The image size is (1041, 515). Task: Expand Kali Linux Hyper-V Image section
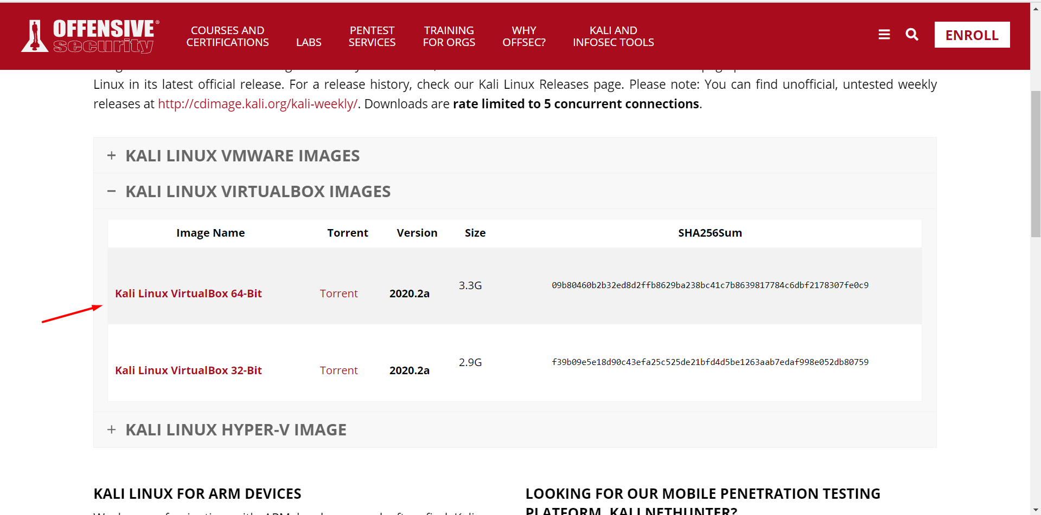click(x=515, y=429)
